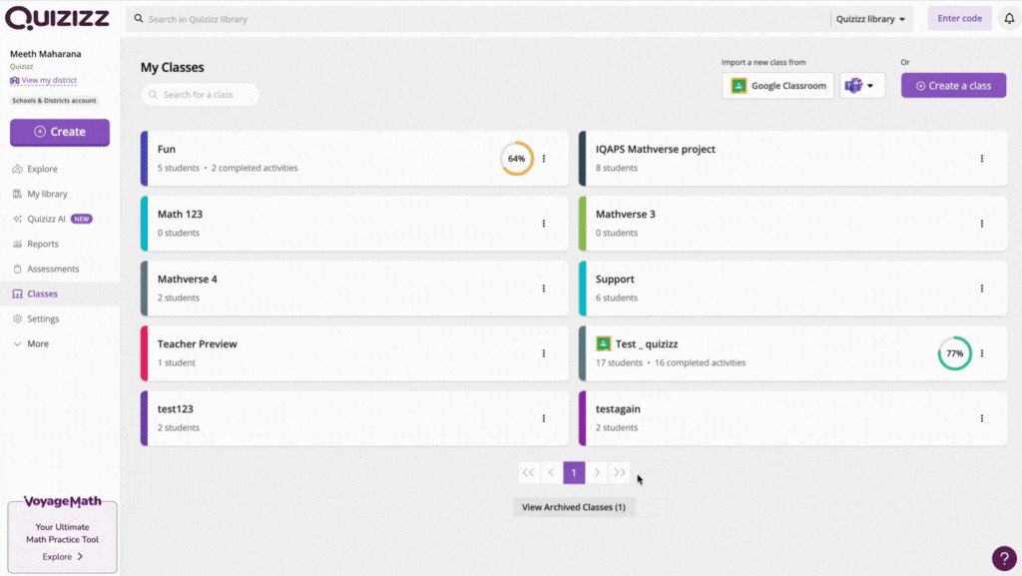Screen dimensions: 1022x576
Task: Click Create a class button
Action: coord(953,86)
